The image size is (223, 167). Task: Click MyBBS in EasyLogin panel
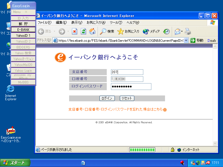[x=23, y=82]
